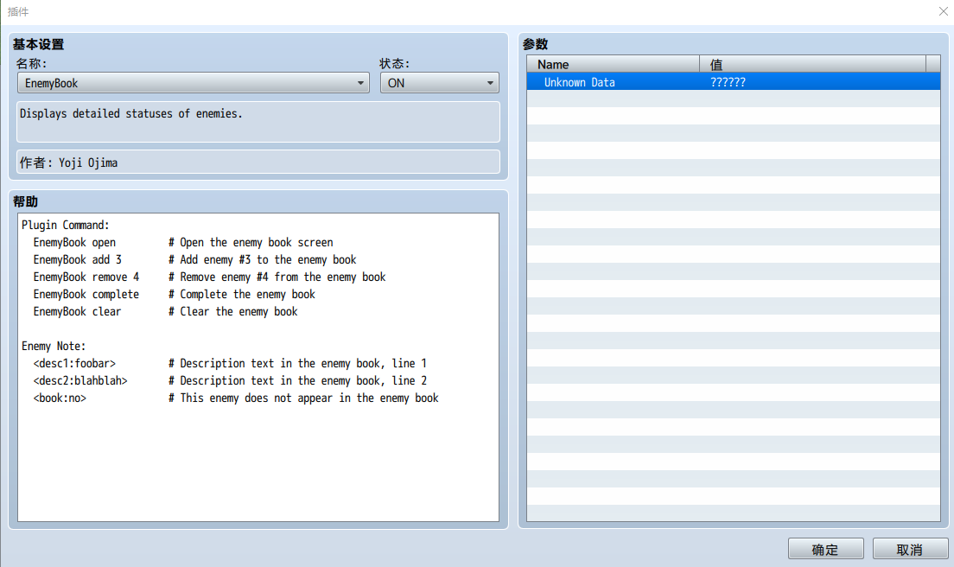Close the plugin dialog window
The height and width of the screenshot is (567, 954).
coord(943,11)
